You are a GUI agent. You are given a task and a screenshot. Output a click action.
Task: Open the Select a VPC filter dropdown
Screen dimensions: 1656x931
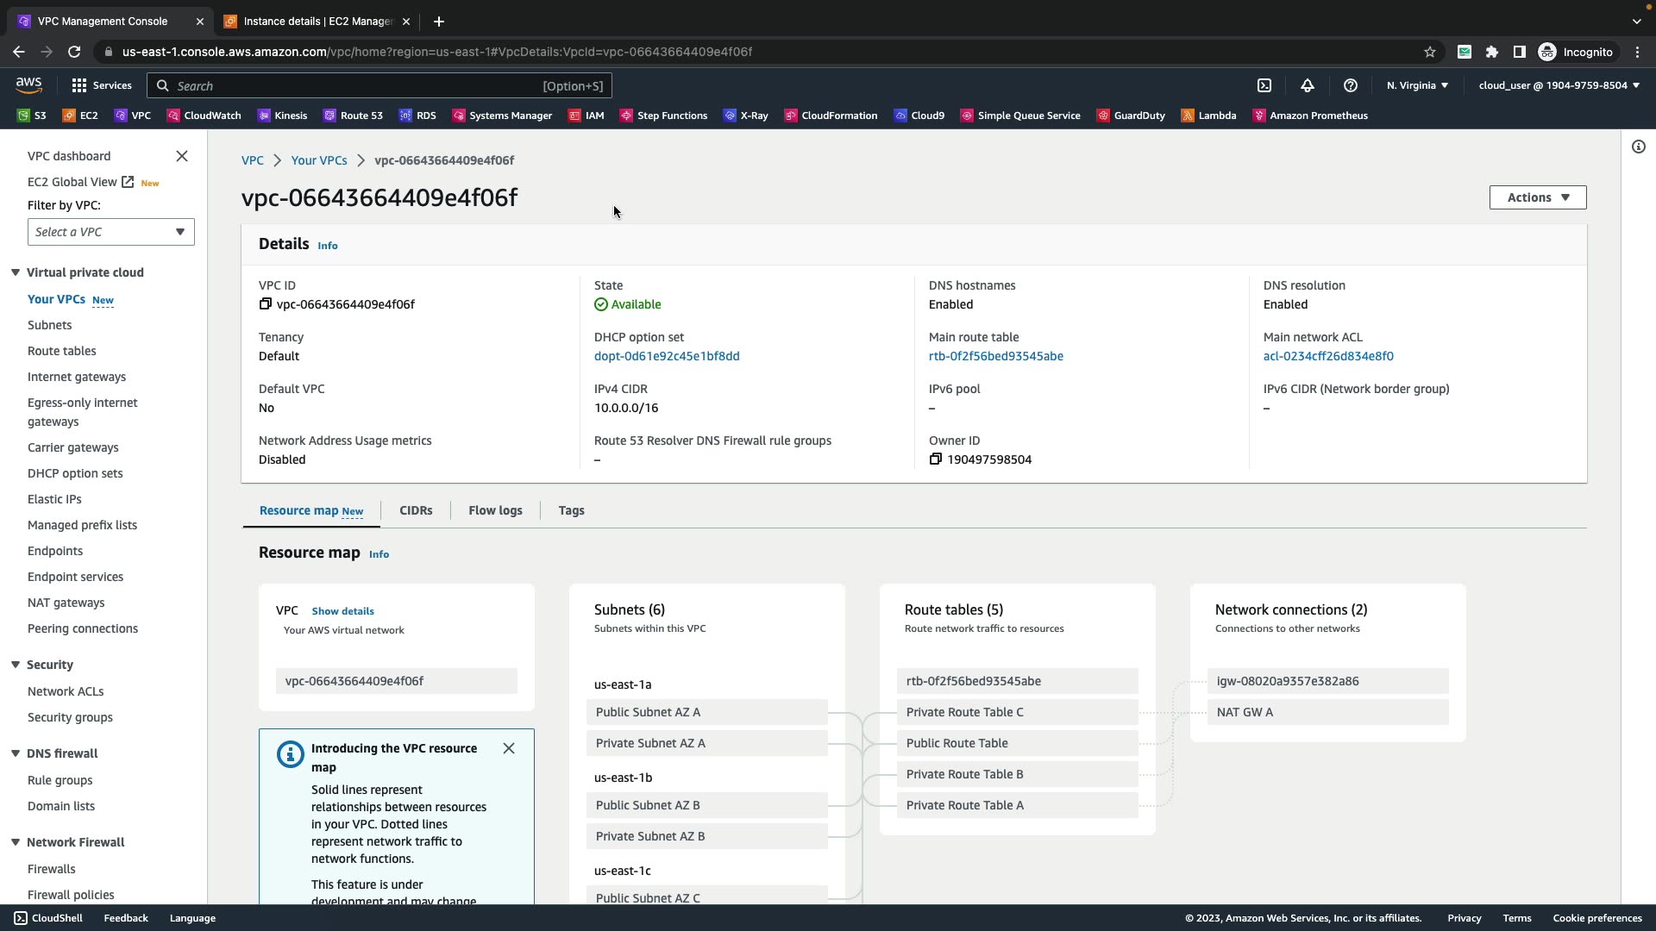tap(110, 232)
